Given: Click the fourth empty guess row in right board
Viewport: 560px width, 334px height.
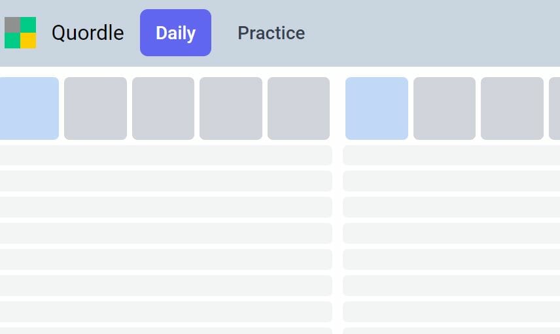Looking at the screenshot, I should [x=451, y=233].
